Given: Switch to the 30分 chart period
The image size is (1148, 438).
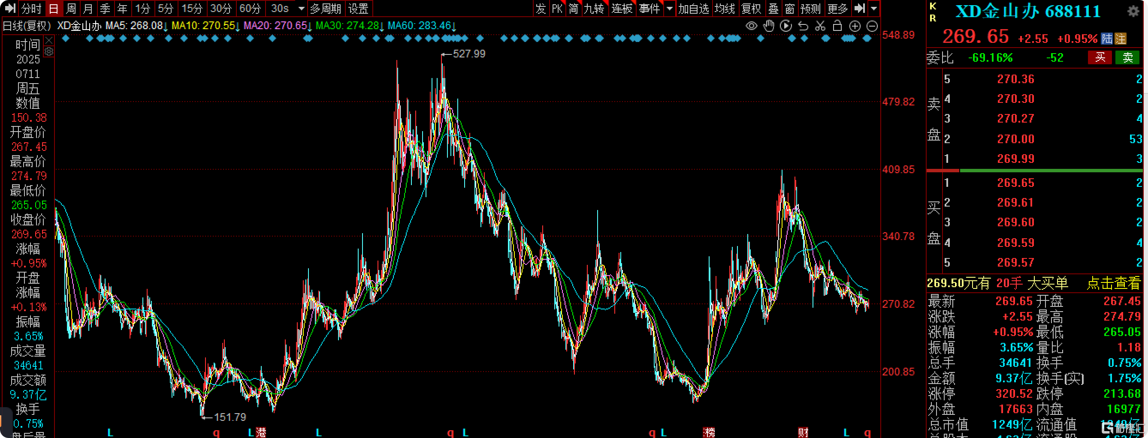Looking at the screenshot, I should pyautogui.click(x=221, y=8).
